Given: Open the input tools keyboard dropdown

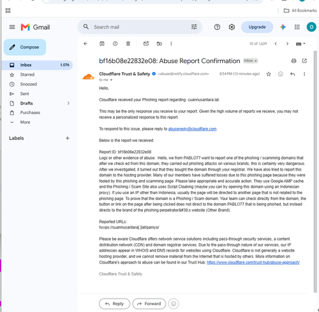Looking at the screenshot, I should [300, 43].
